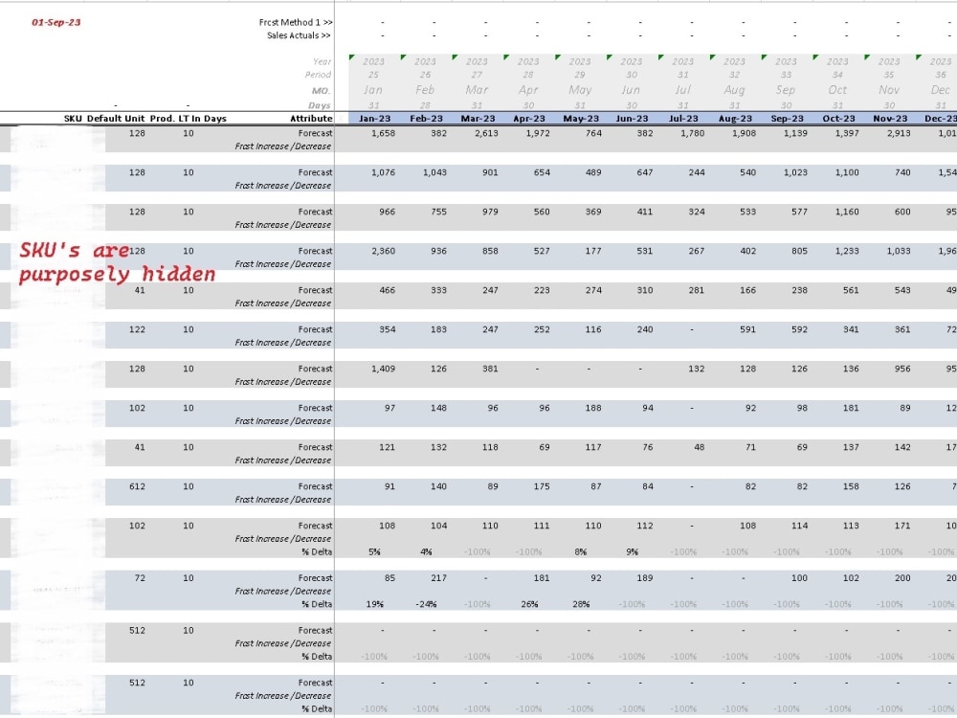The image size is (957, 718).
Task: Select forecast value 466
Action: coord(387,290)
